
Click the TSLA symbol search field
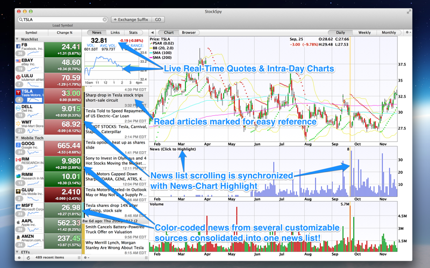tap(62, 20)
